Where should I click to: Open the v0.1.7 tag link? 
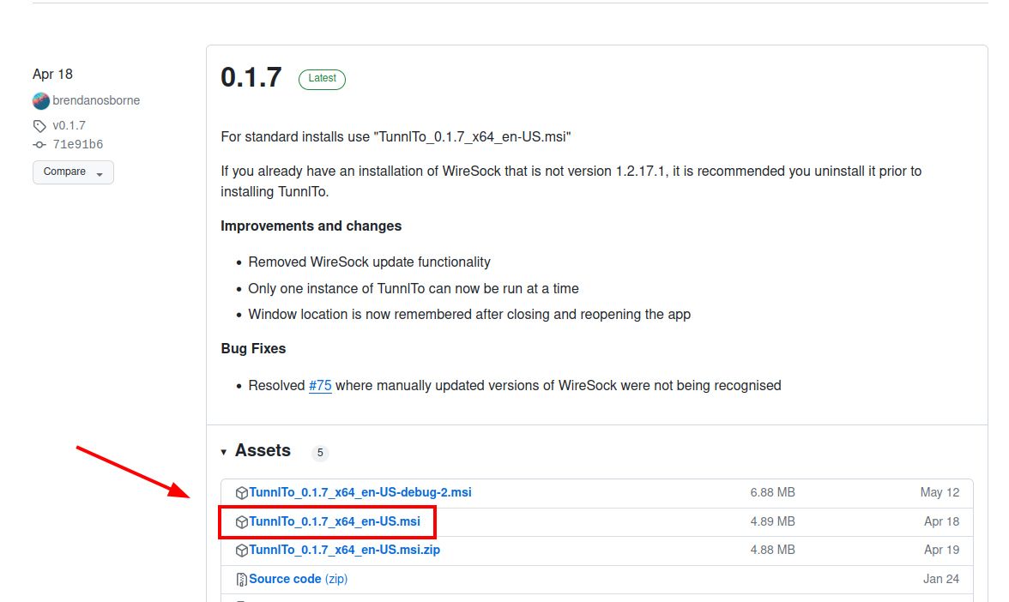pyautogui.click(x=69, y=126)
